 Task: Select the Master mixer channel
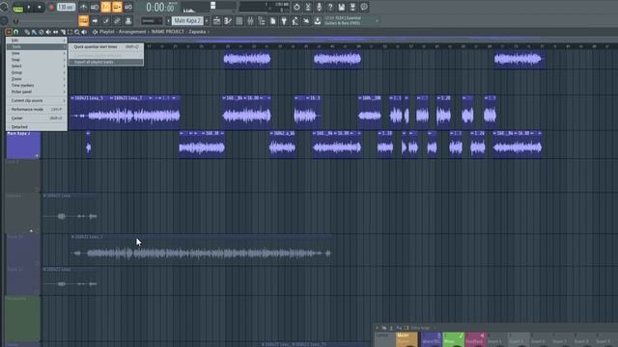point(407,340)
